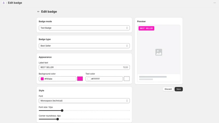This screenshot has width=219, height=123.
Task: Click the image placeholder icon in preview
Action: pos(159,52)
